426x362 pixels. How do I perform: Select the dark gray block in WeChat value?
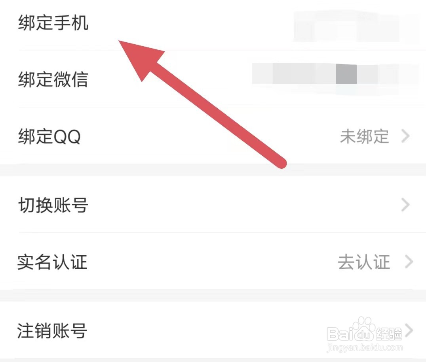pyautogui.click(x=346, y=74)
